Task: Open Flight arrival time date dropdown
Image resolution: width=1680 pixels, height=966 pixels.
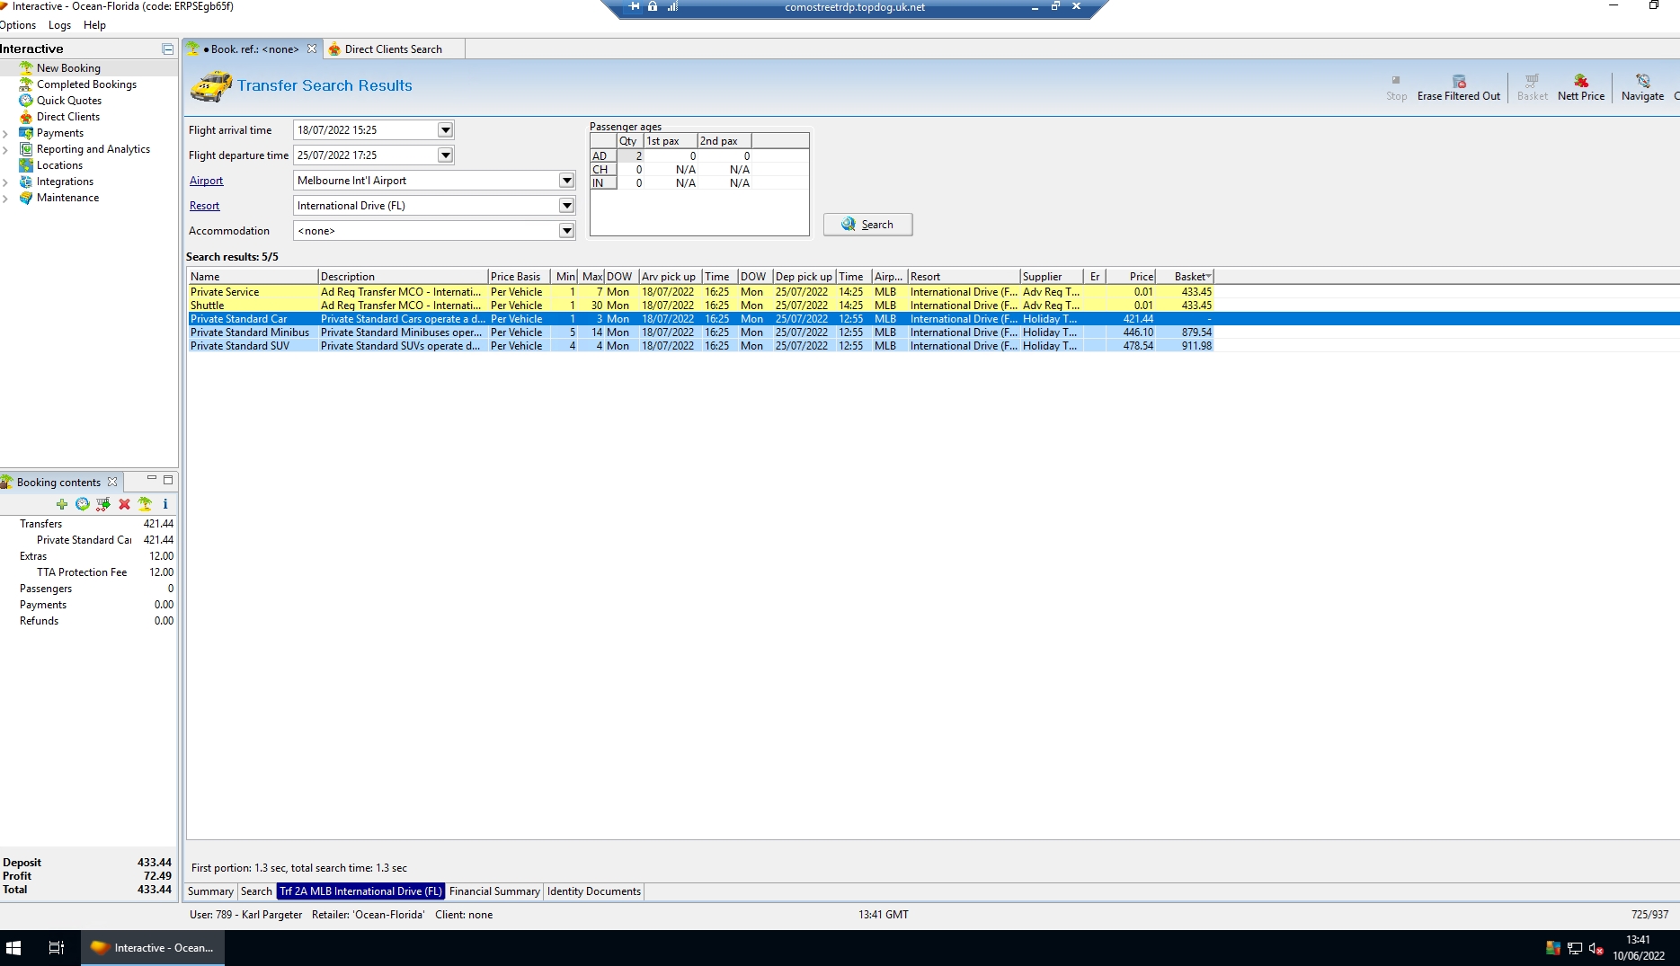Action: (x=445, y=130)
